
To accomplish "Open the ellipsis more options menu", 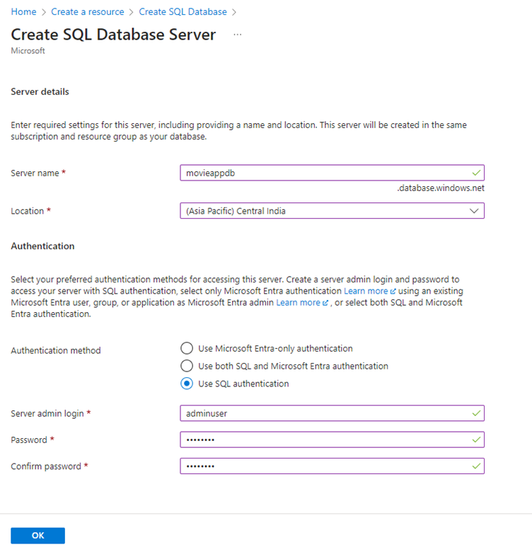I will pyautogui.click(x=237, y=35).
